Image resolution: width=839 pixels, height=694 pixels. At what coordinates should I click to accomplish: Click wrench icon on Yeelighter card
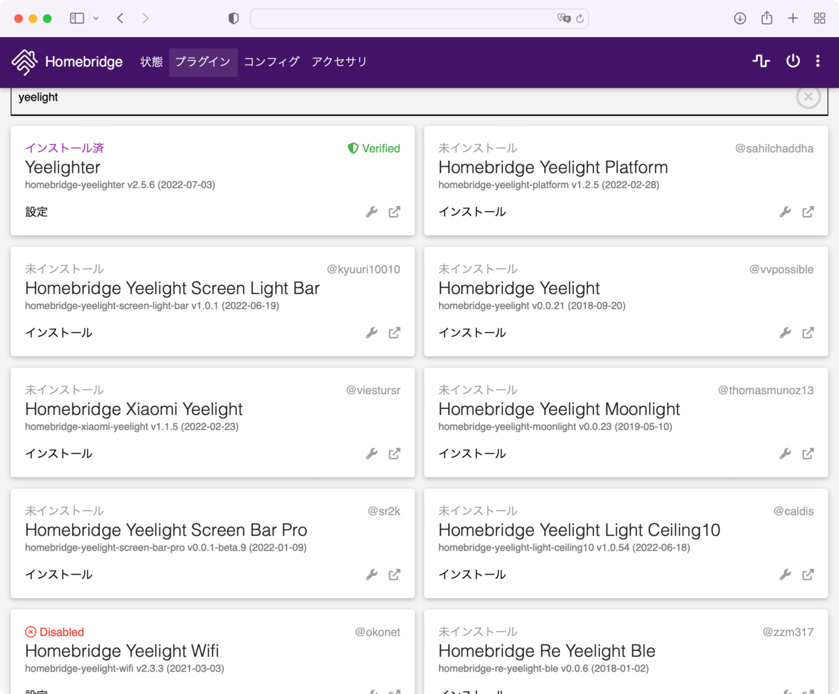pyautogui.click(x=372, y=212)
